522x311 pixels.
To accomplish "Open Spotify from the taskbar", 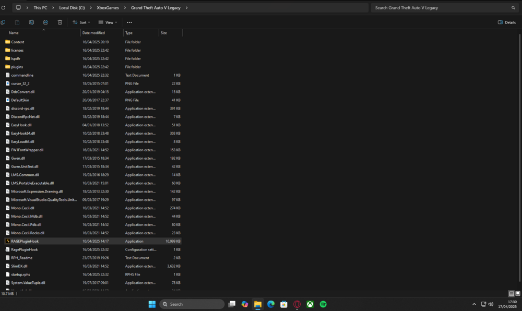I will click(x=323, y=304).
